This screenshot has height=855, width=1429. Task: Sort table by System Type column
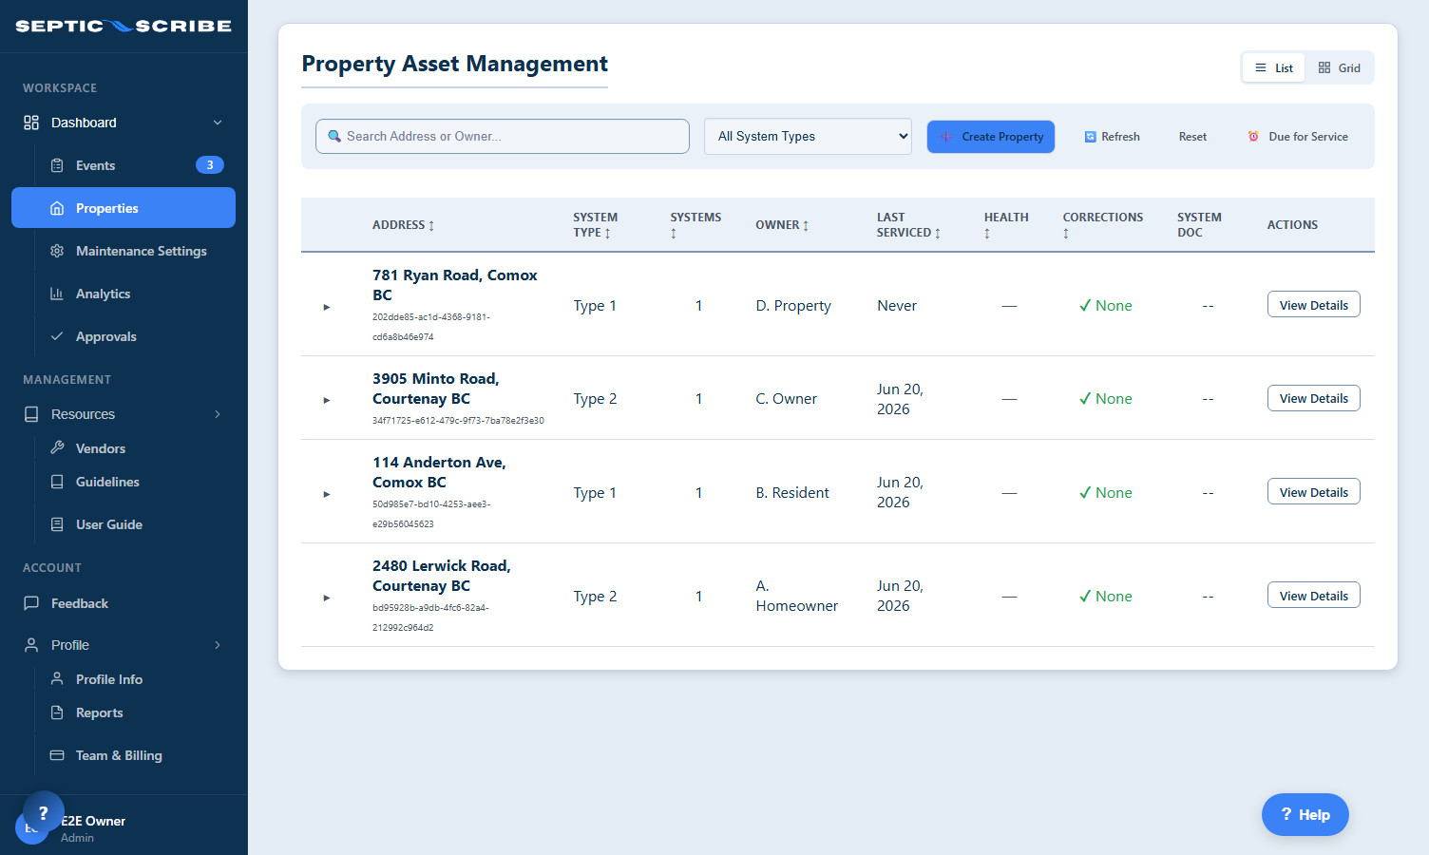595,225
